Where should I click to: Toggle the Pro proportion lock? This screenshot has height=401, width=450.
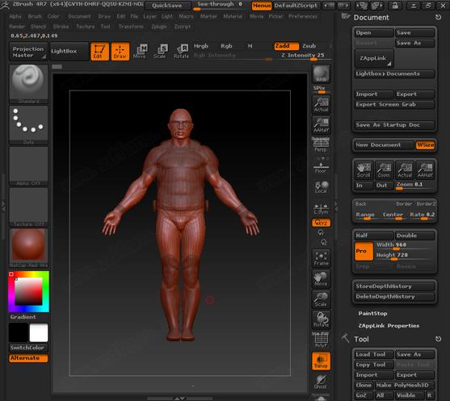364,251
